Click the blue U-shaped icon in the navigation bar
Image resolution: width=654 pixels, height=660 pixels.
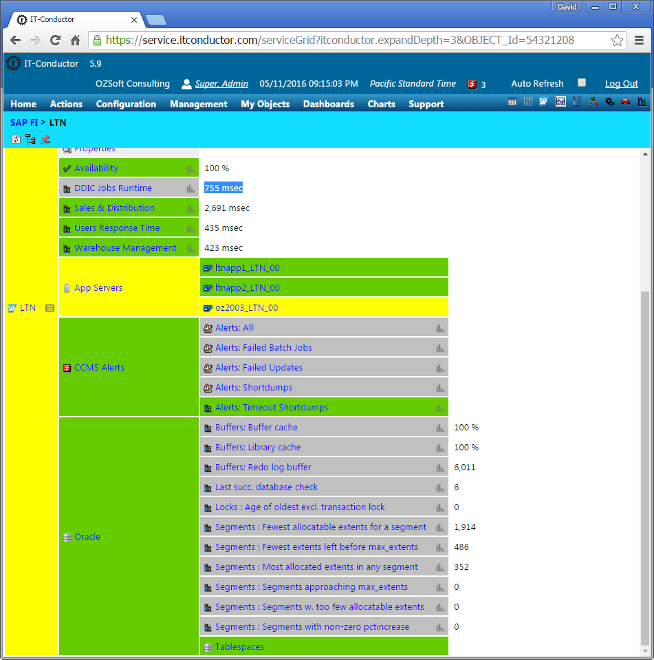576,102
